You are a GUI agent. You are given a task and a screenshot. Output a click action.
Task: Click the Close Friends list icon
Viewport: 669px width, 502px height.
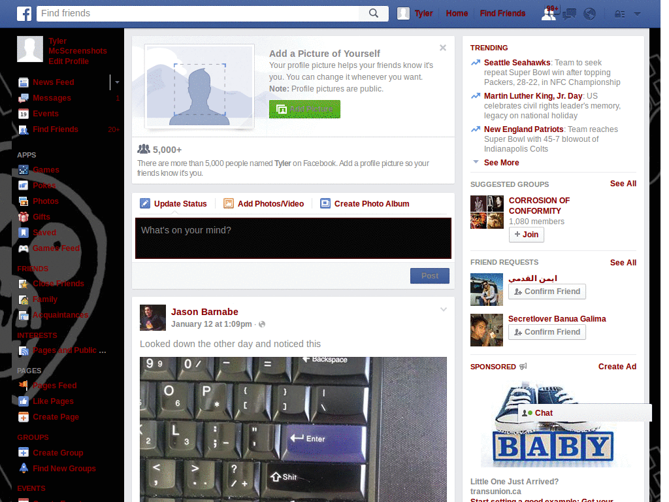(x=24, y=284)
